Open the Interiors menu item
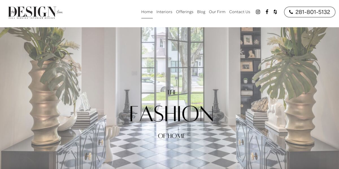339x169 pixels. pyautogui.click(x=164, y=12)
